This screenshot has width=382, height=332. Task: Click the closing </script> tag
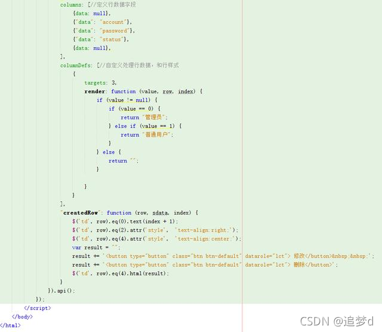pyautogui.click(x=37, y=308)
